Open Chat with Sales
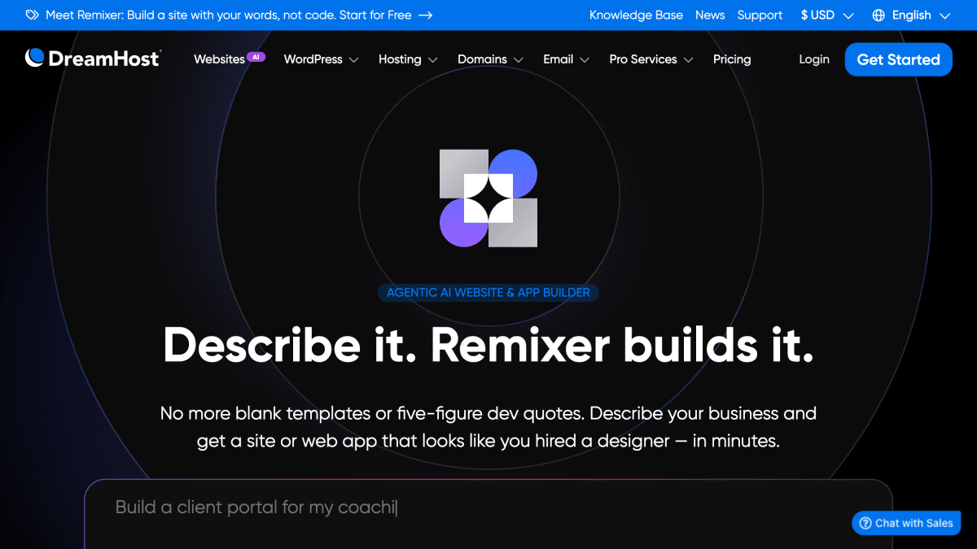 (x=906, y=523)
